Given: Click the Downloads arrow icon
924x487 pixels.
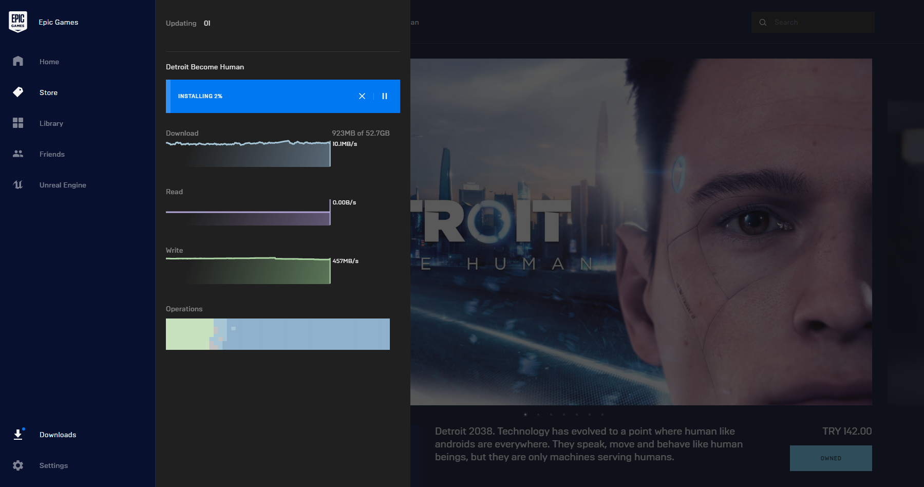Looking at the screenshot, I should [x=18, y=435].
